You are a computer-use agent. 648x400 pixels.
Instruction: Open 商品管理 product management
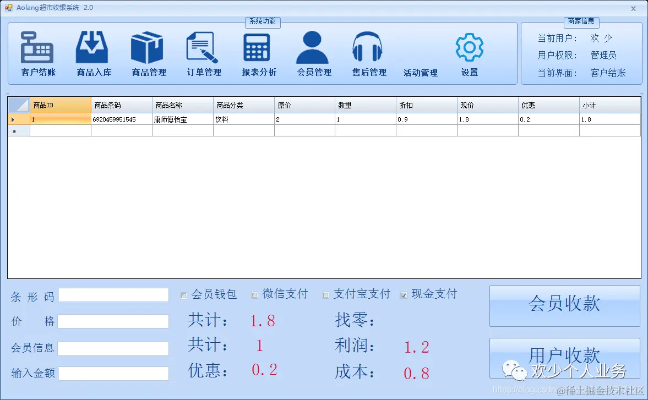(147, 52)
